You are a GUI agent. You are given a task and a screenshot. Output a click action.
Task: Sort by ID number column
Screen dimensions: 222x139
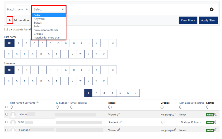(62, 103)
